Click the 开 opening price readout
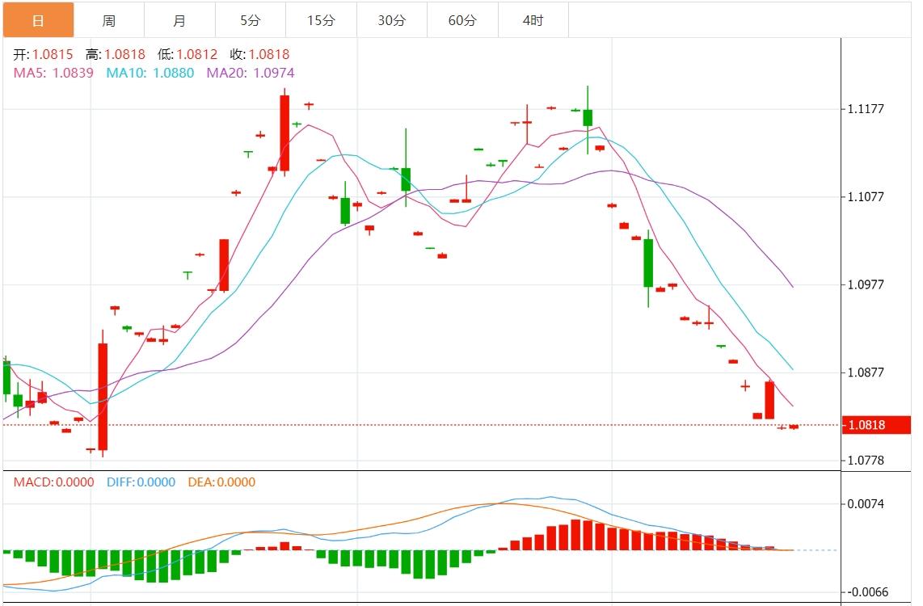 point(43,55)
